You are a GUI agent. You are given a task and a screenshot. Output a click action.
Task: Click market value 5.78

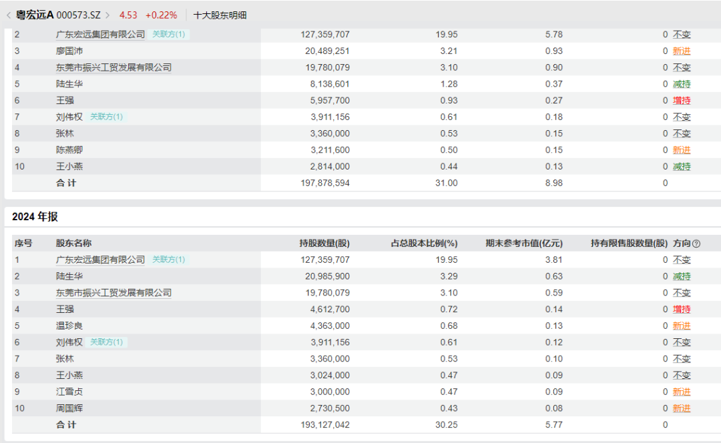[x=553, y=35]
